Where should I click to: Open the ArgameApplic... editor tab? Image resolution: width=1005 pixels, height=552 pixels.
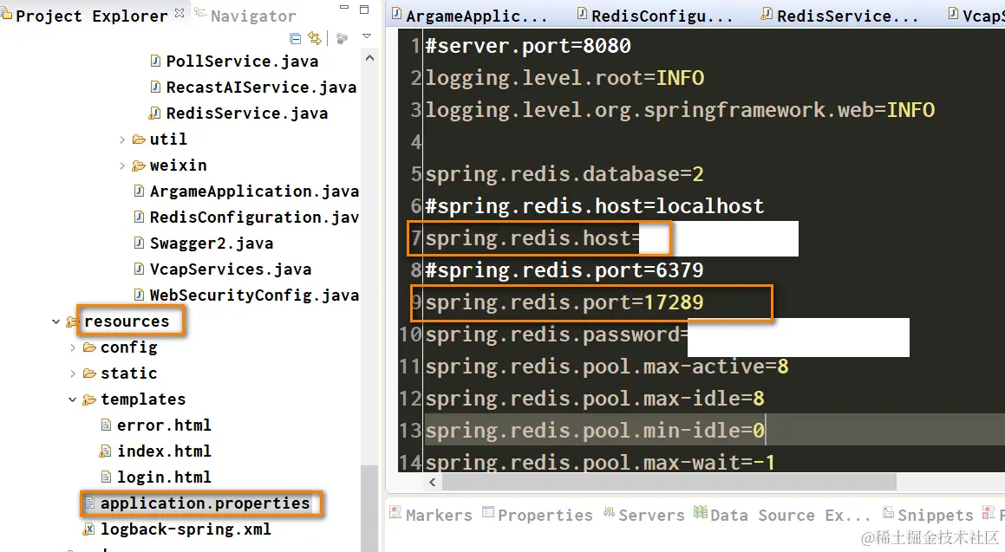coord(471,16)
